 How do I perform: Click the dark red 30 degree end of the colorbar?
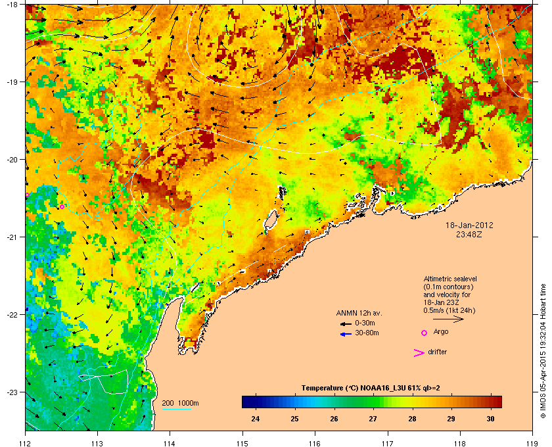(x=495, y=402)
